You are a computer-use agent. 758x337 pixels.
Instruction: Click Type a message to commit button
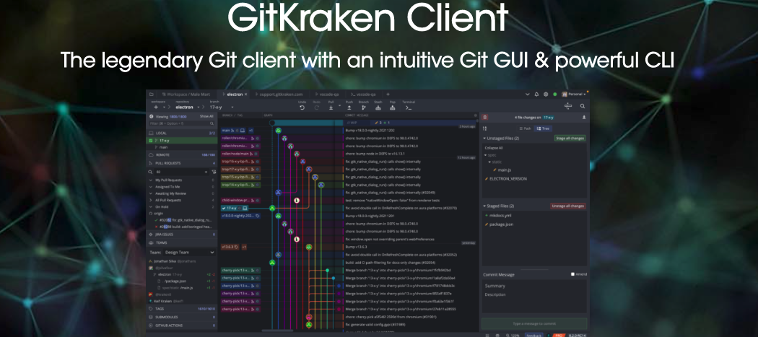(x=534, y=323)
